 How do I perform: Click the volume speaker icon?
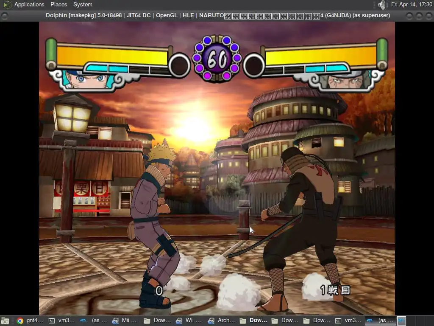382,5
